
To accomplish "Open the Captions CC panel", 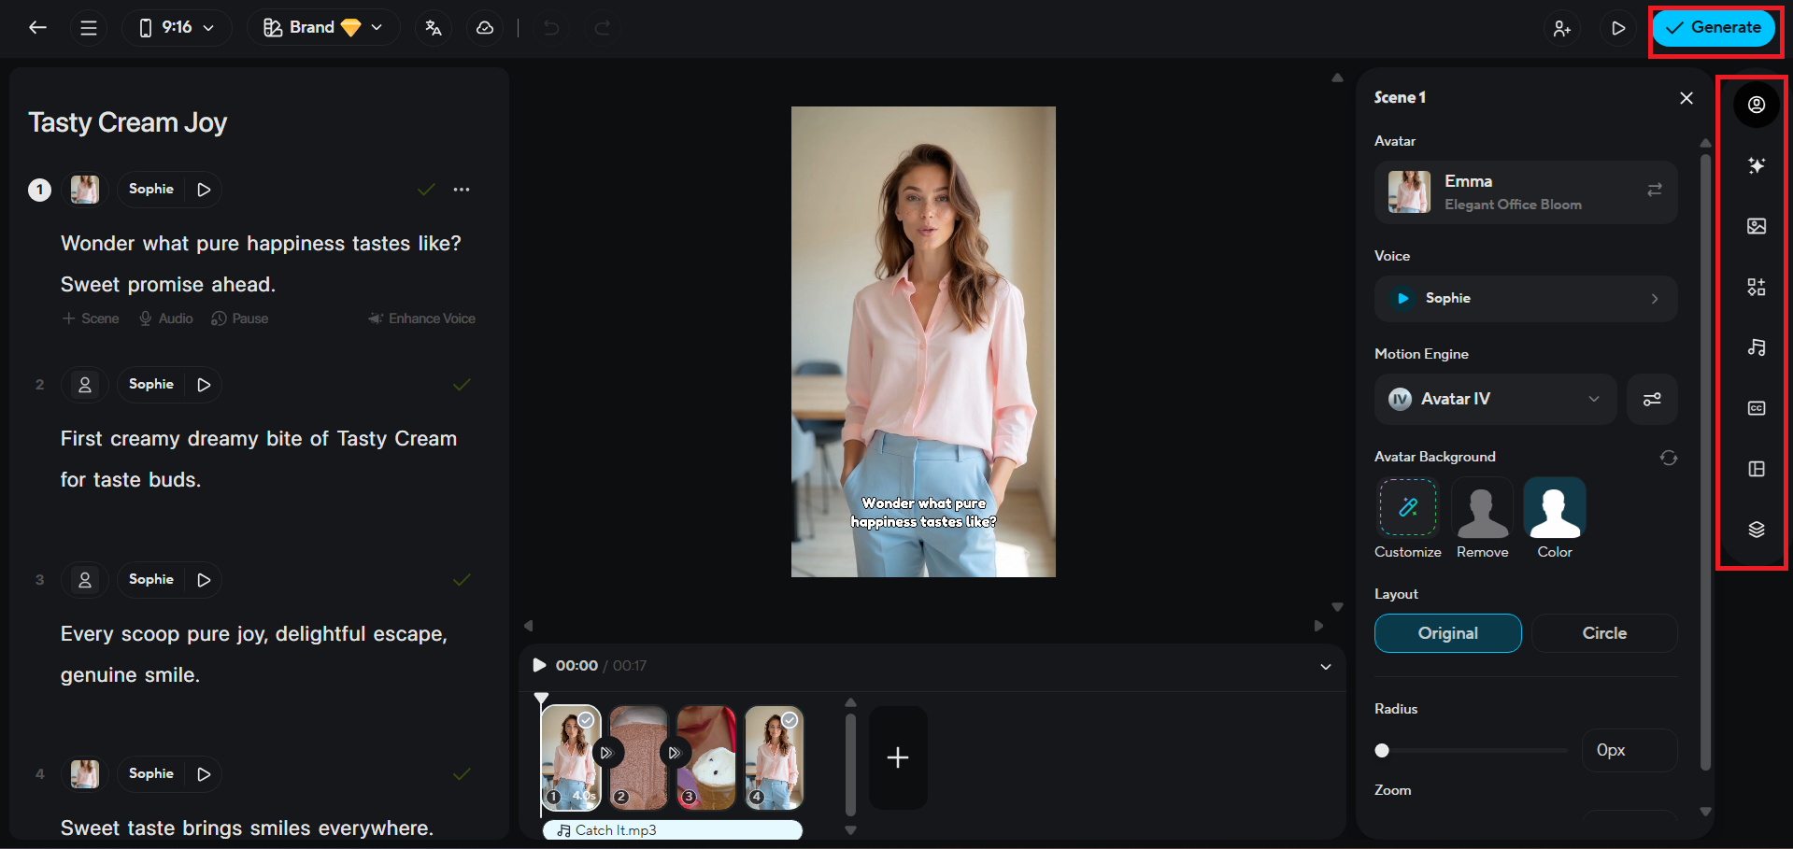I will [x=1757, y=408].
